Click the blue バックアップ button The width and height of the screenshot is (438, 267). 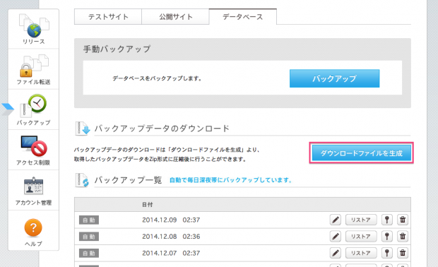pos(334,78)
